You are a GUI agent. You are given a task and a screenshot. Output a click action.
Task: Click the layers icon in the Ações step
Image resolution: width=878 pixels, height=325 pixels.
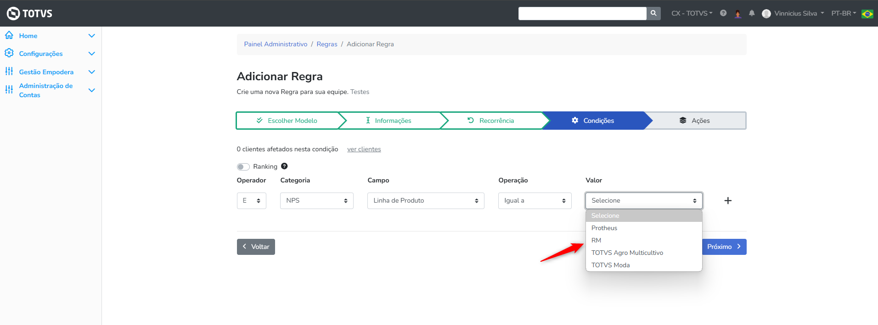[x=683, y=120]
